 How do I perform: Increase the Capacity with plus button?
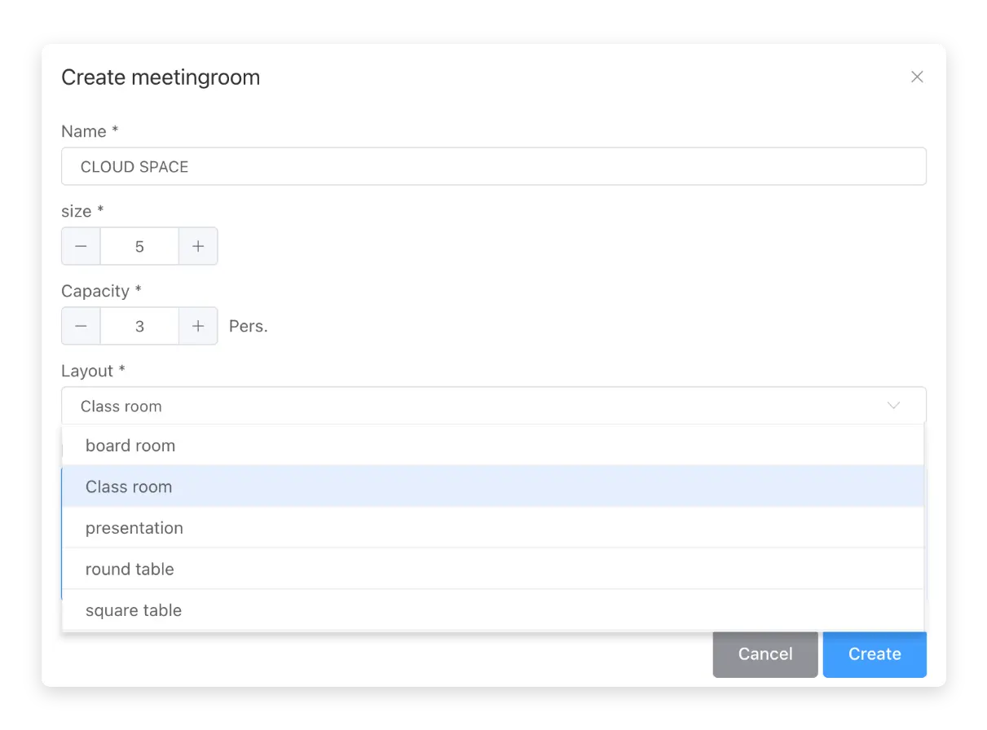(x=198, y=326)
